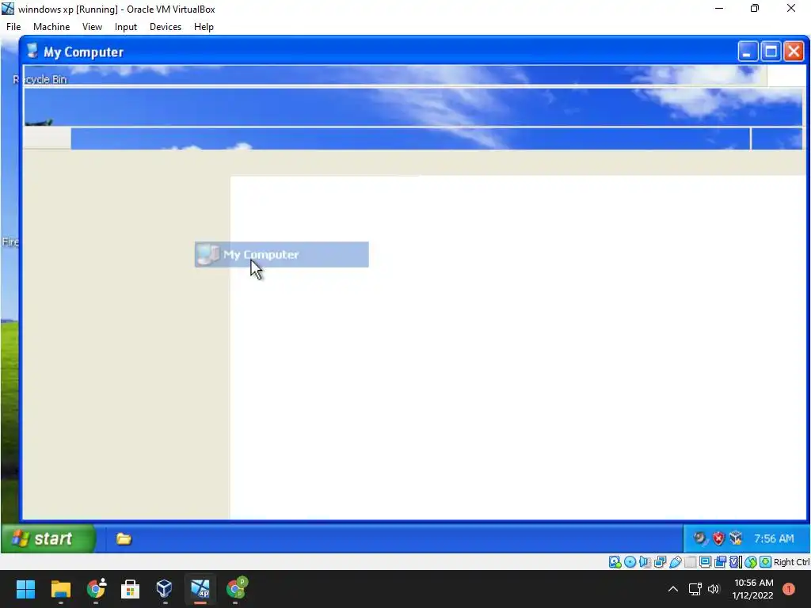Open Microsoft Store from taskbar

(130, 589)
